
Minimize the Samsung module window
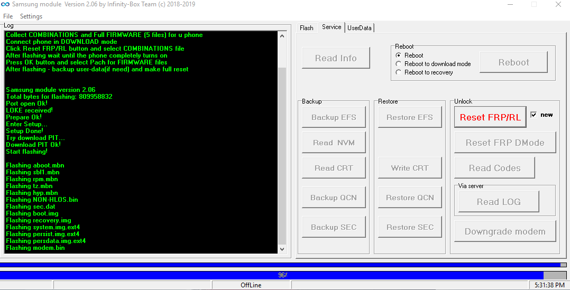point(510,5)
